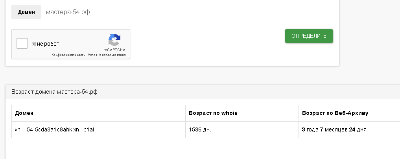This screenshot has height=159, width=400.
Task: Focus the domain input with мастера-54.рф
Action: 187,12
